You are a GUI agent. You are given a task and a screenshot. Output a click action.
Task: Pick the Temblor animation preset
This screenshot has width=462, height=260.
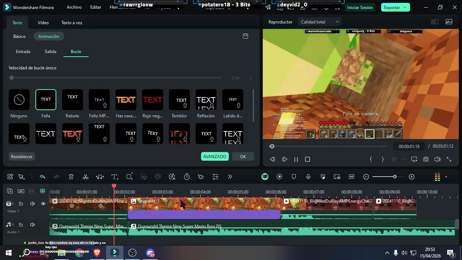[179, 100]
